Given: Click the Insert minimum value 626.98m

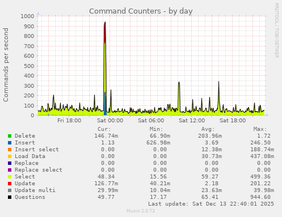Looking at the screenshot, I should click(158, 143).
